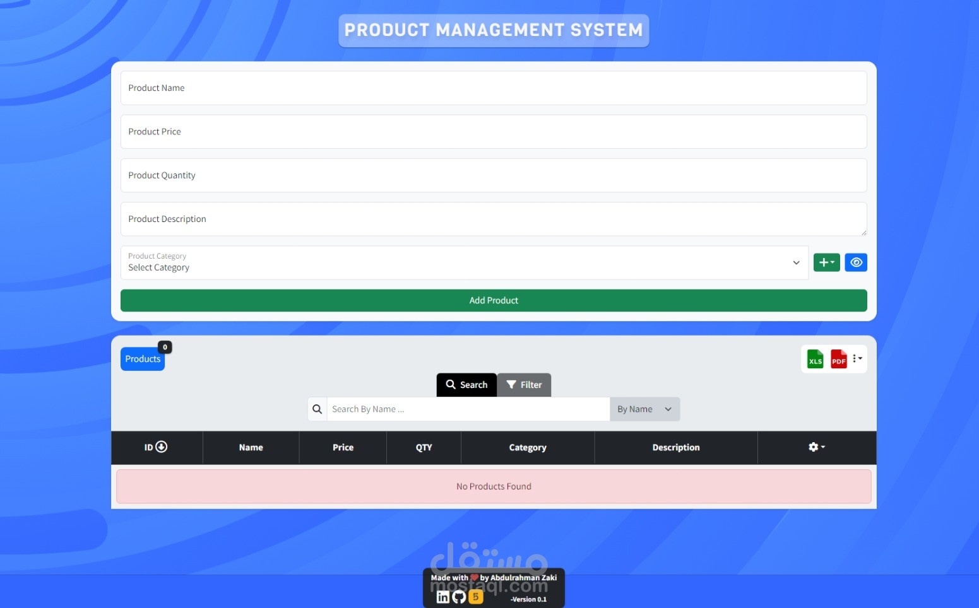Click the magnifying glass in search bar
Screen dimensions: 979x608
click(x=317, y=409)
